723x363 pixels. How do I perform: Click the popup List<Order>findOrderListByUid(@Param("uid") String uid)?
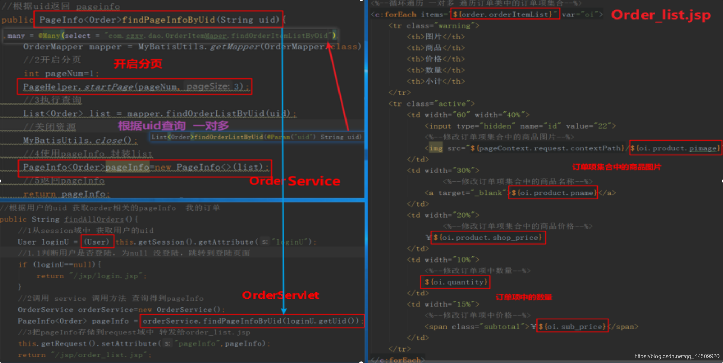[x=257, y=137]
